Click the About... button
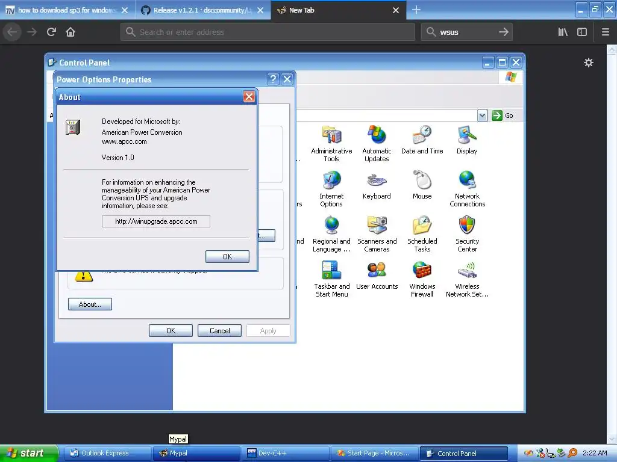617x462 pixels. coord(90,304)
